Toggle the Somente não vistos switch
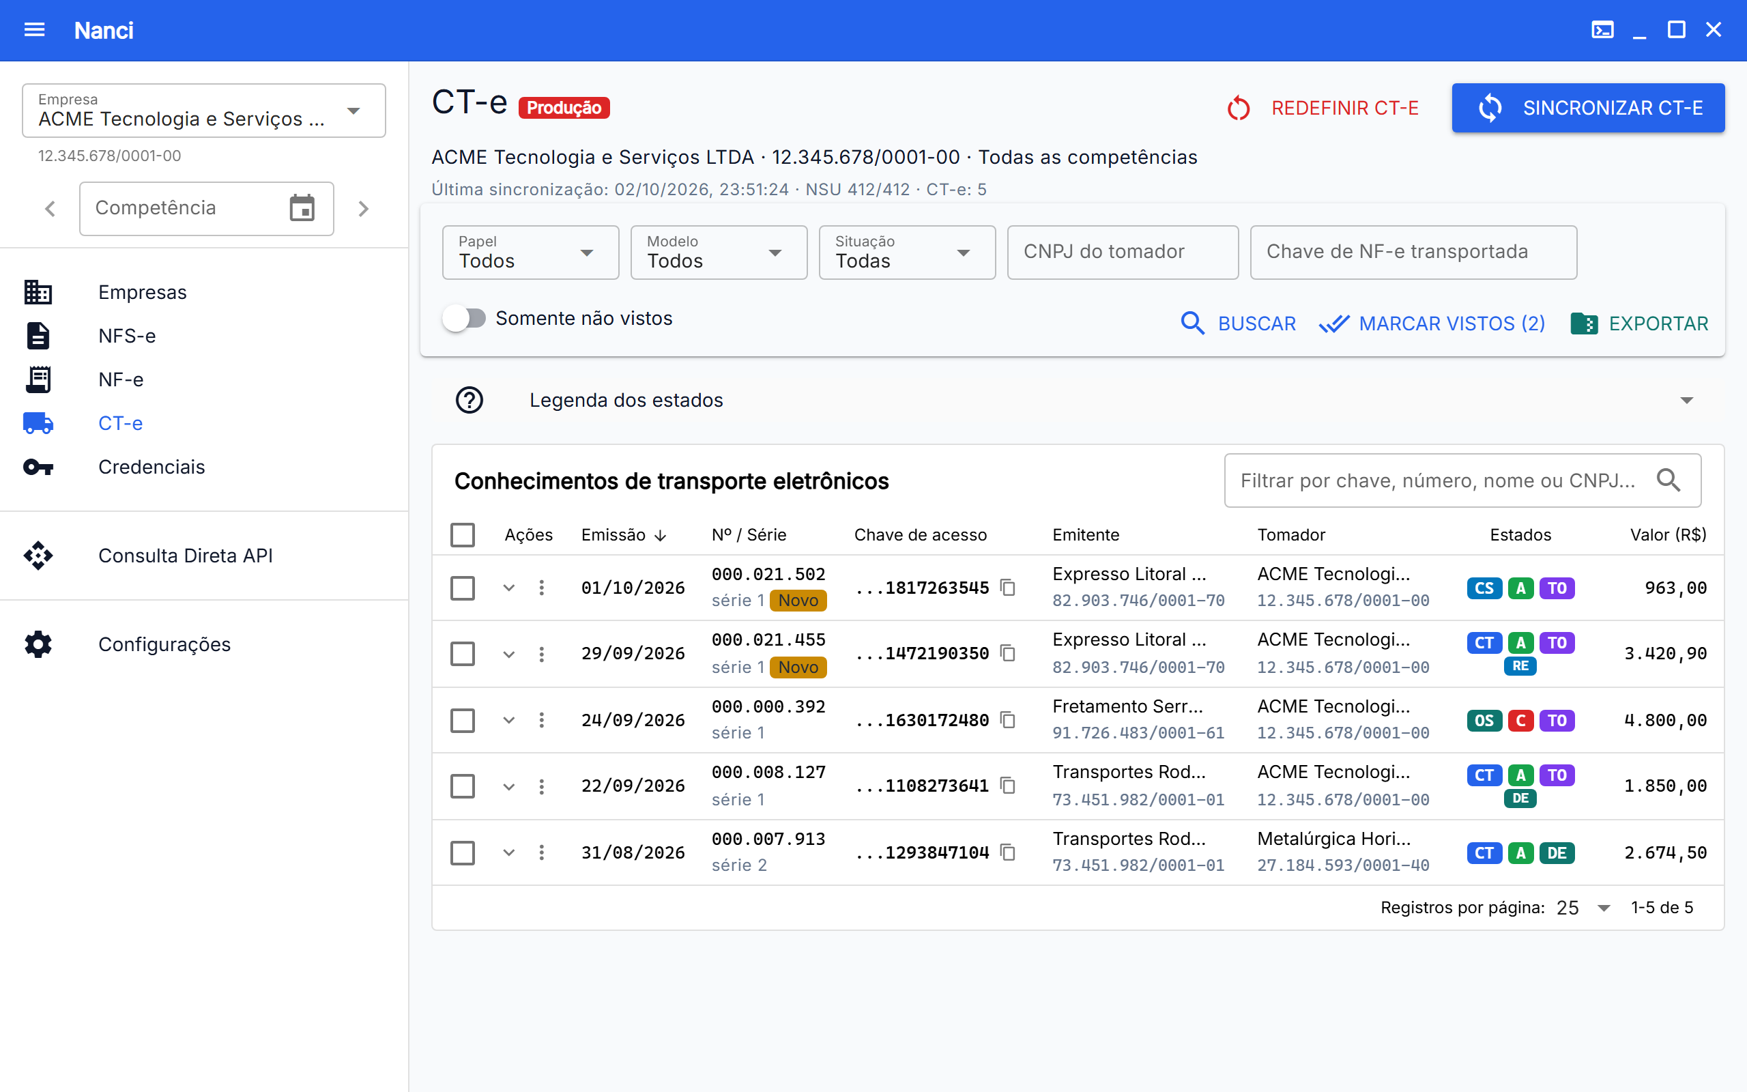Viewport: 1747px width, 1092px height. (x=464, y=319)
